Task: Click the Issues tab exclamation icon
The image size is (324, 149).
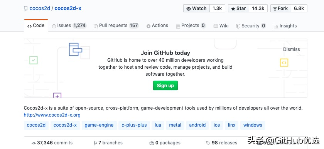Action: (x=54, y=26)
